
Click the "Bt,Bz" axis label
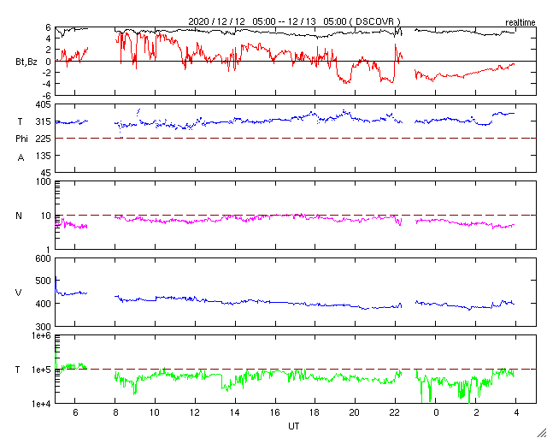click(26, 64)
